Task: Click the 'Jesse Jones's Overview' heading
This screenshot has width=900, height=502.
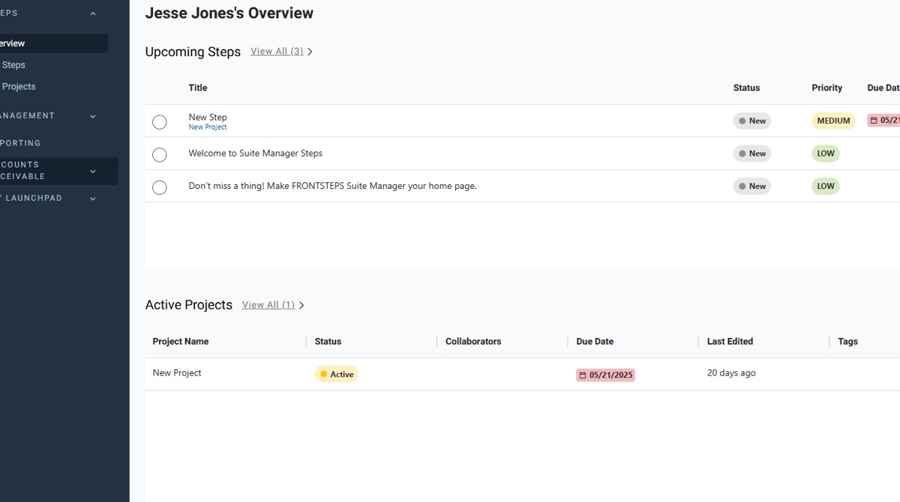Action: click(x=229, y=13)
